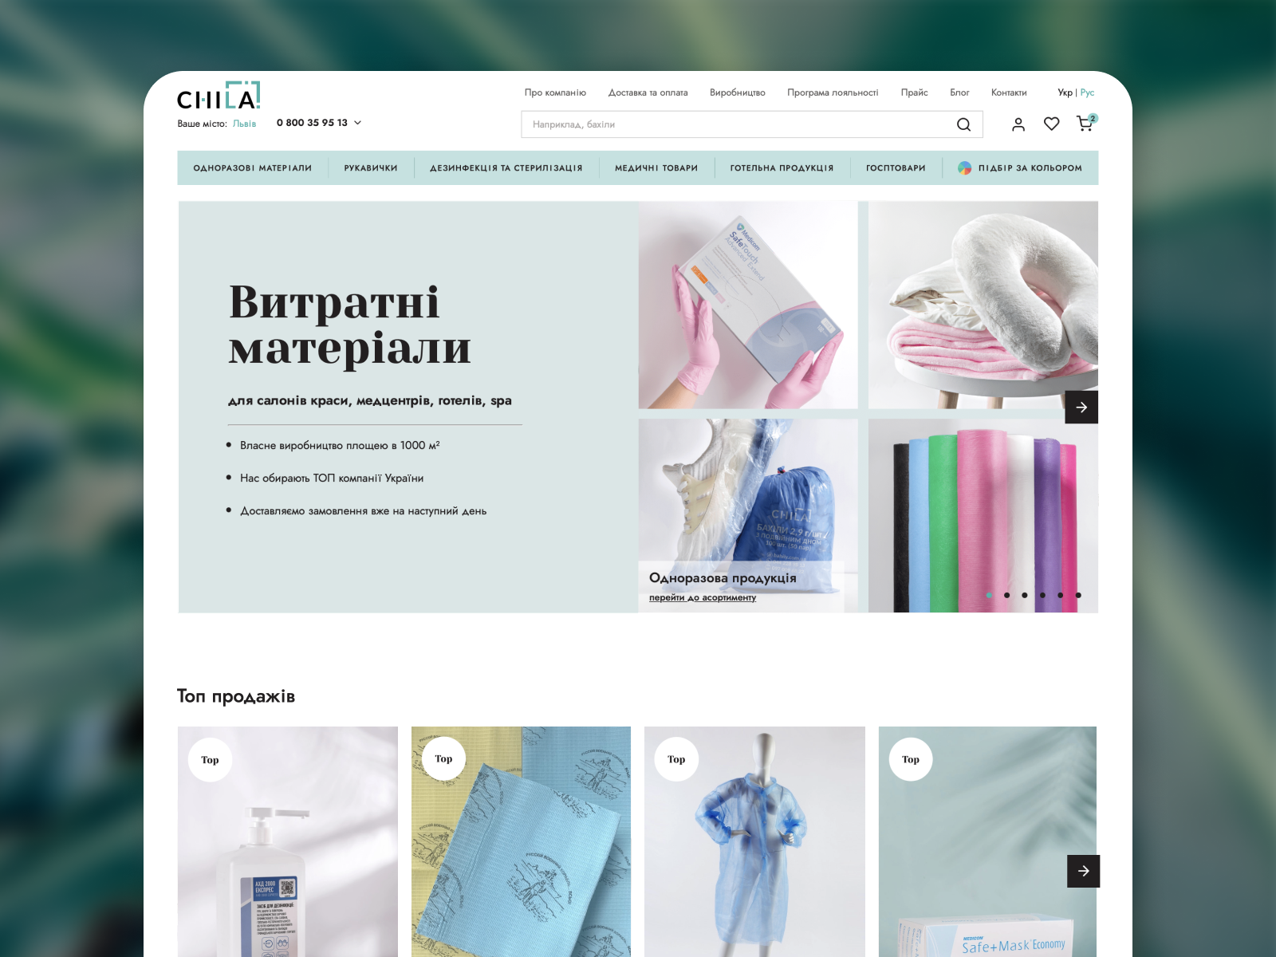Select the first slider dot indicator

point(989,595)
